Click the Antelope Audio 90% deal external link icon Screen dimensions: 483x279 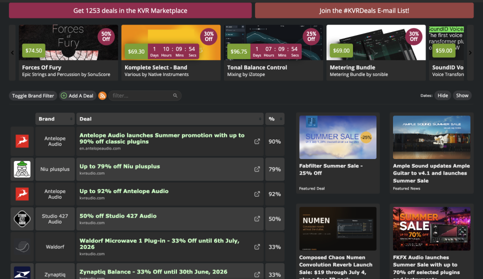point(257,141)
